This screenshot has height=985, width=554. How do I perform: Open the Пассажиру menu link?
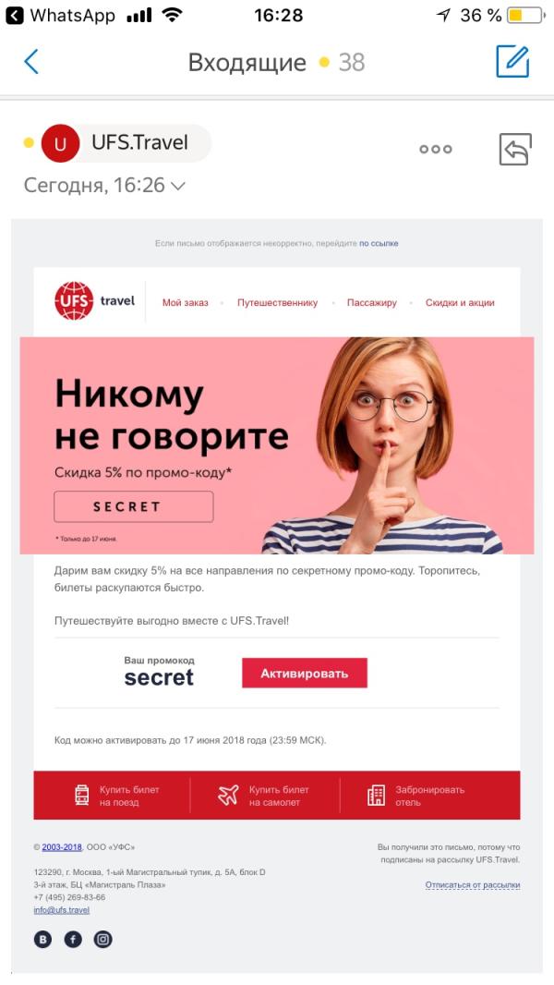tap(372, 303)
